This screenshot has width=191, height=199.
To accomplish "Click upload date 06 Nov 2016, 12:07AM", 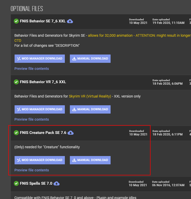I will point(168,185).
